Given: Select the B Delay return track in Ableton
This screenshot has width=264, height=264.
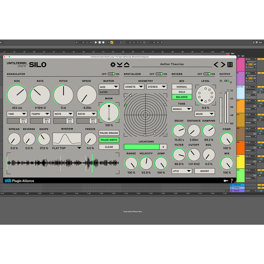Looking at the screenshot, I should pyautogui.click(x=237, y=188).
